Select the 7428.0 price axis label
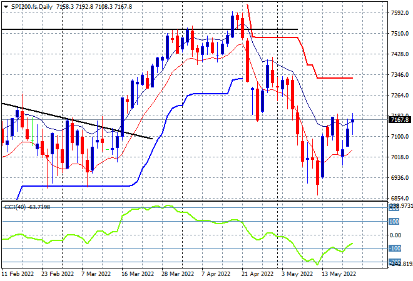Viewport: 413px width, 281px height. click(x=400, y=54)
